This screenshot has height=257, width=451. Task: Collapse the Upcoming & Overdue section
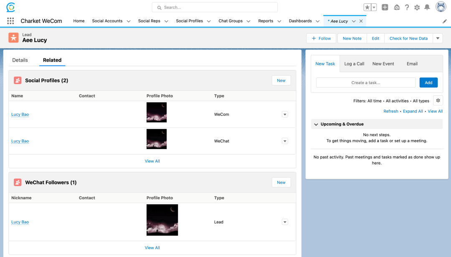pos(316,124)
